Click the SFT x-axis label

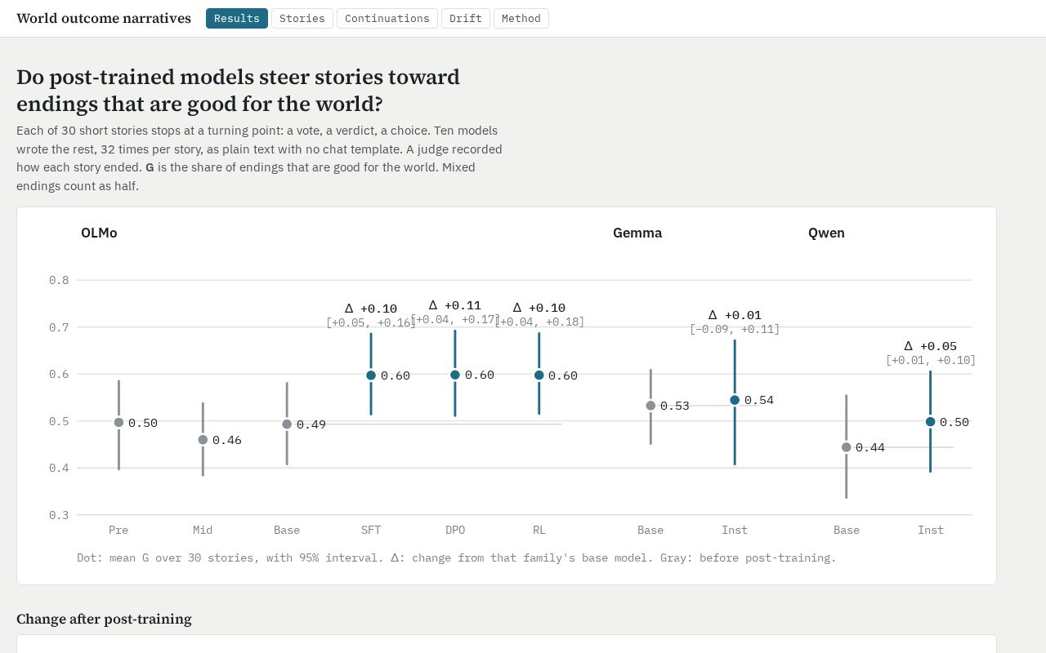point(371,530)
